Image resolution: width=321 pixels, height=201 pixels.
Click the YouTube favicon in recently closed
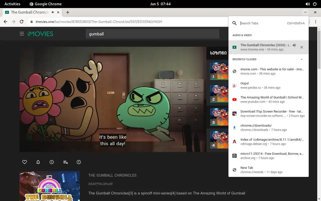point(234,99)
